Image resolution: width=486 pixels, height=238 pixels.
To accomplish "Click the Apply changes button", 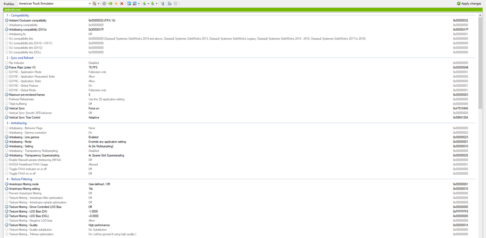I will (x=469, y=3).
